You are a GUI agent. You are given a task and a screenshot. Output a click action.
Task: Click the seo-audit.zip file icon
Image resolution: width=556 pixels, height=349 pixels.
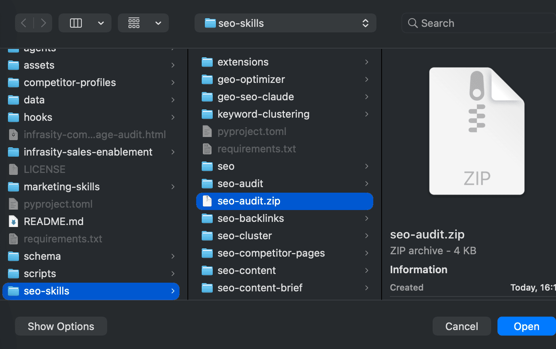pyautogui.click(x=207, y=201)
